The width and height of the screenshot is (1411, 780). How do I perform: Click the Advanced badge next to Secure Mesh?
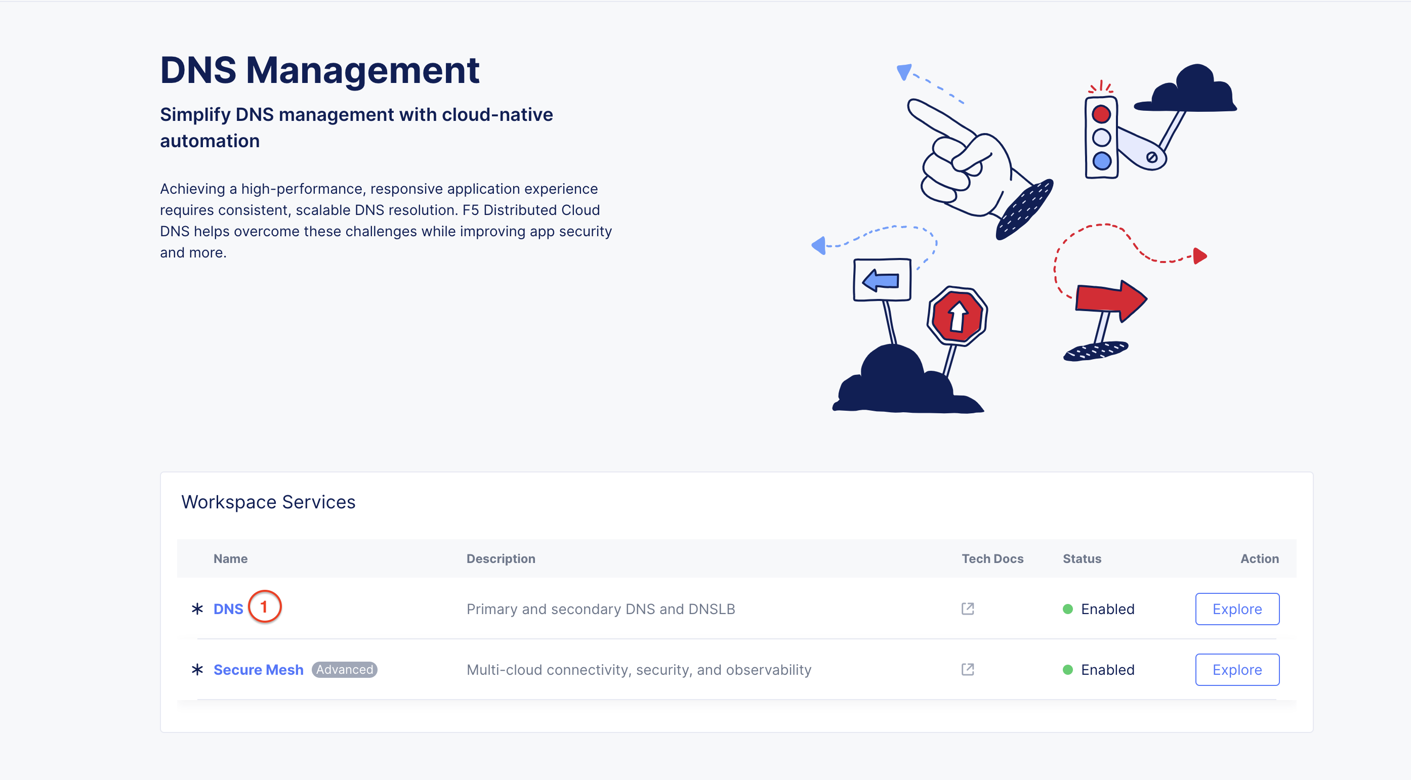click(344, 669)
